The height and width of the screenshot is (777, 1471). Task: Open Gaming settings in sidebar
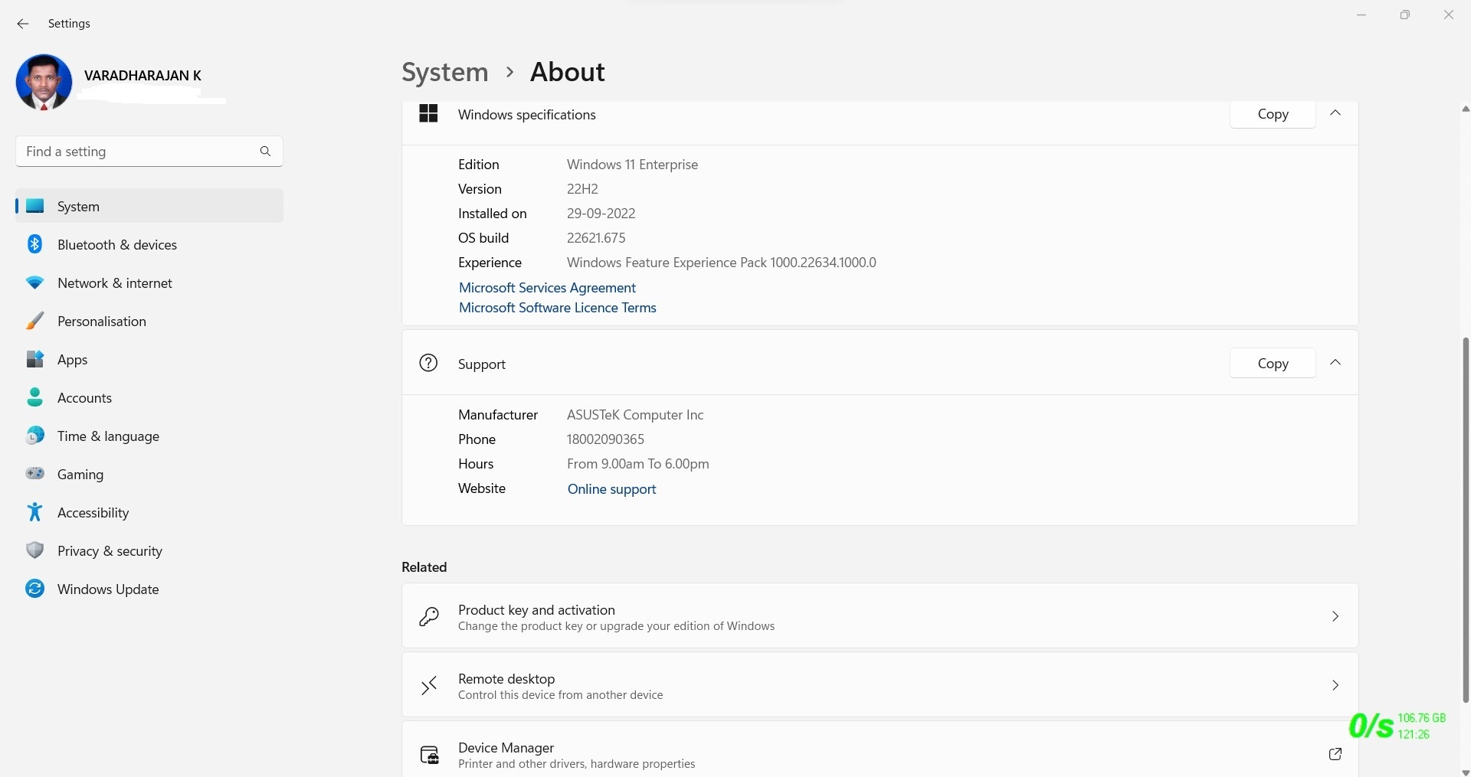[149, 475]
